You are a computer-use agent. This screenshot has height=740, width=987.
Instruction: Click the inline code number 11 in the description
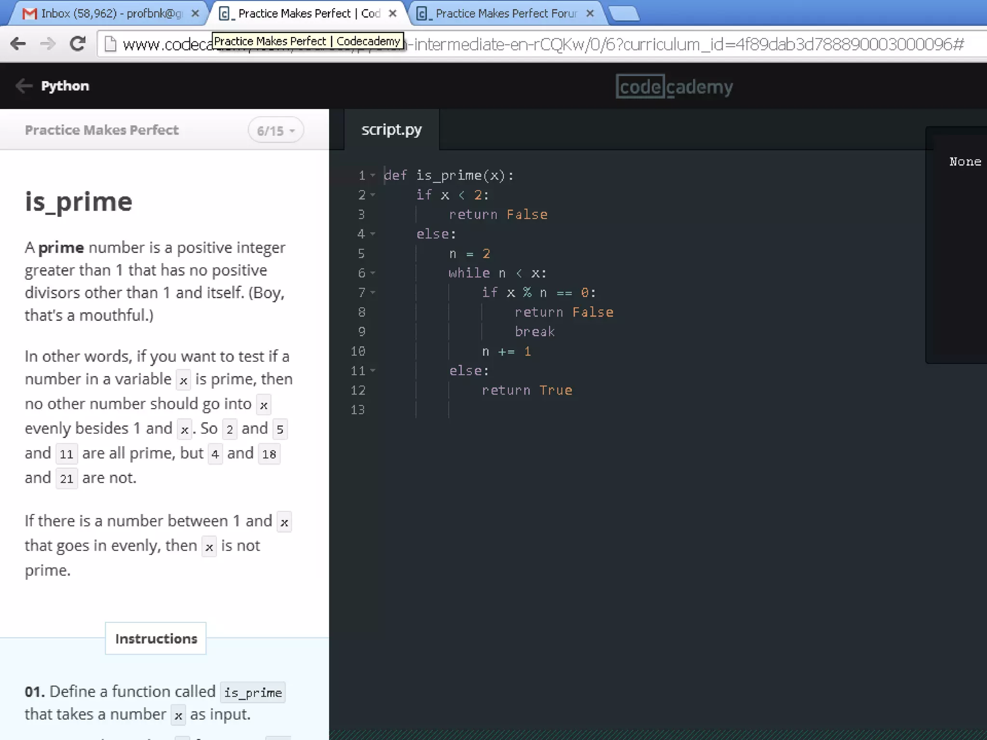pos(67,454)
